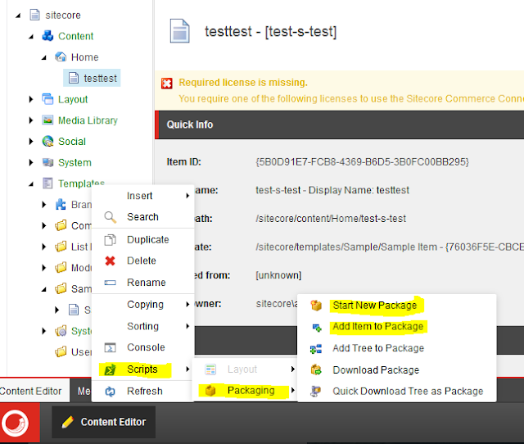Click the Add Item to Package icon
The image size is (524, 444).
[317, 328]
